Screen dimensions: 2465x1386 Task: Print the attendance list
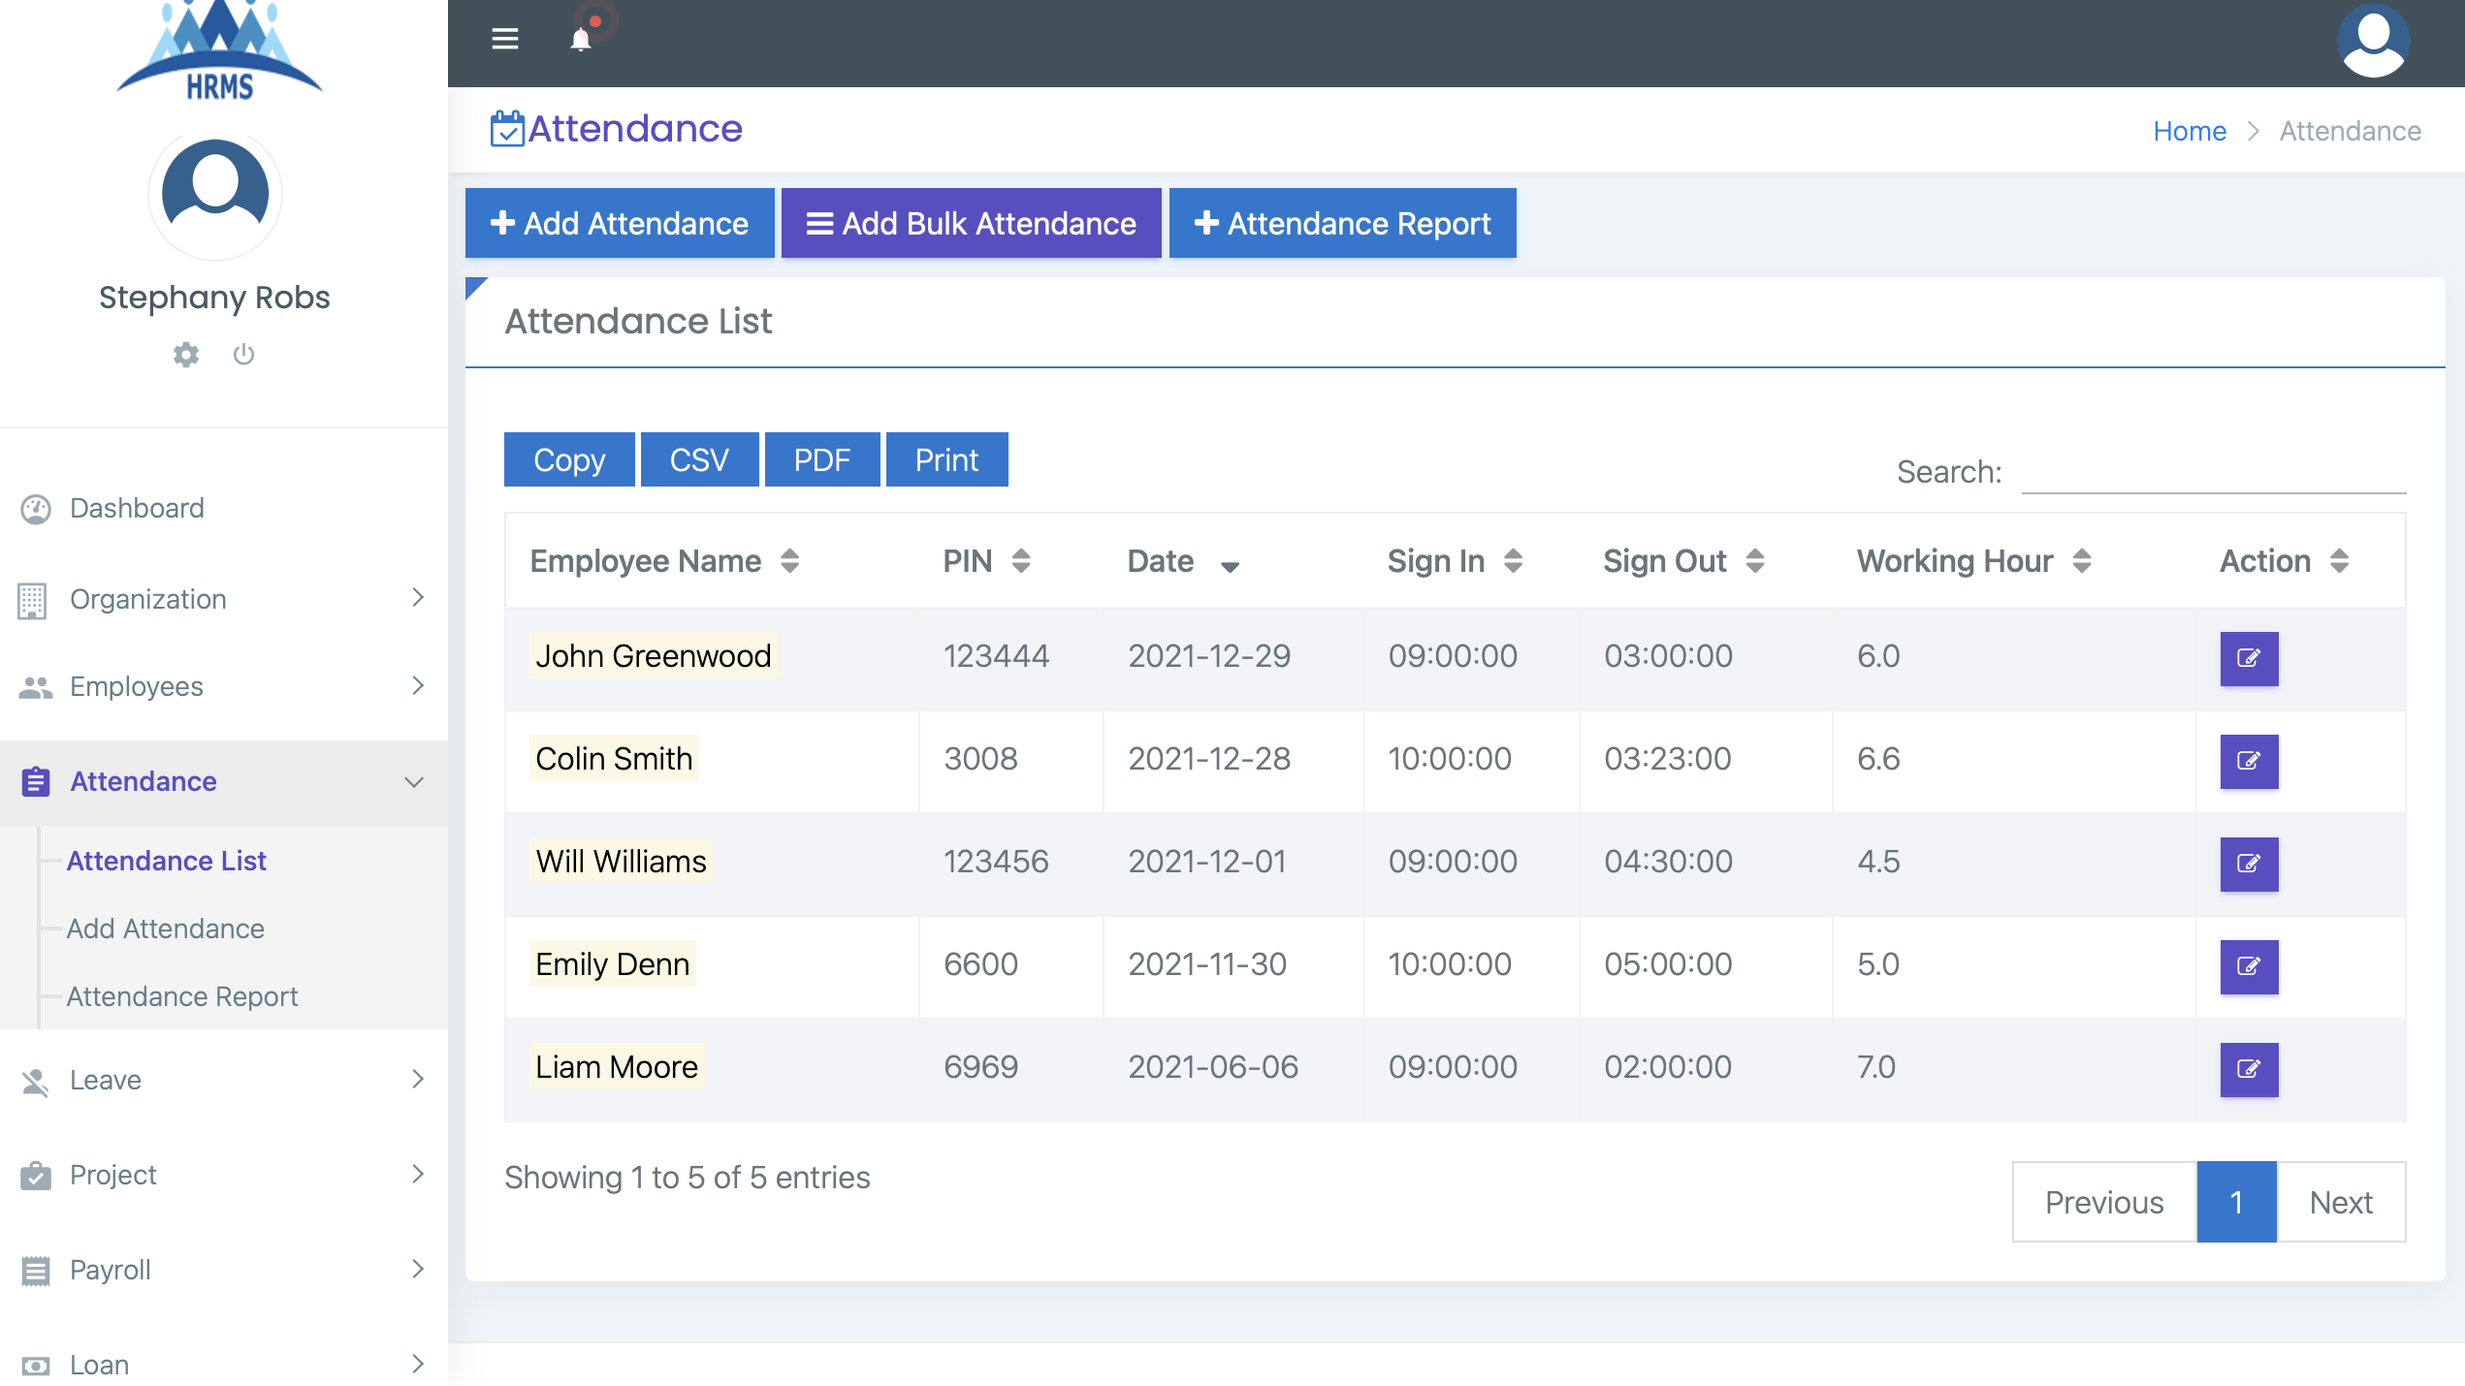coord(946,459)
